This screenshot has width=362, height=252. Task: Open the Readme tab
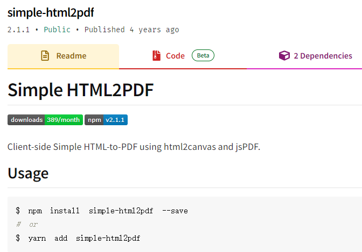pyautogui.click(x=63, y=56)
